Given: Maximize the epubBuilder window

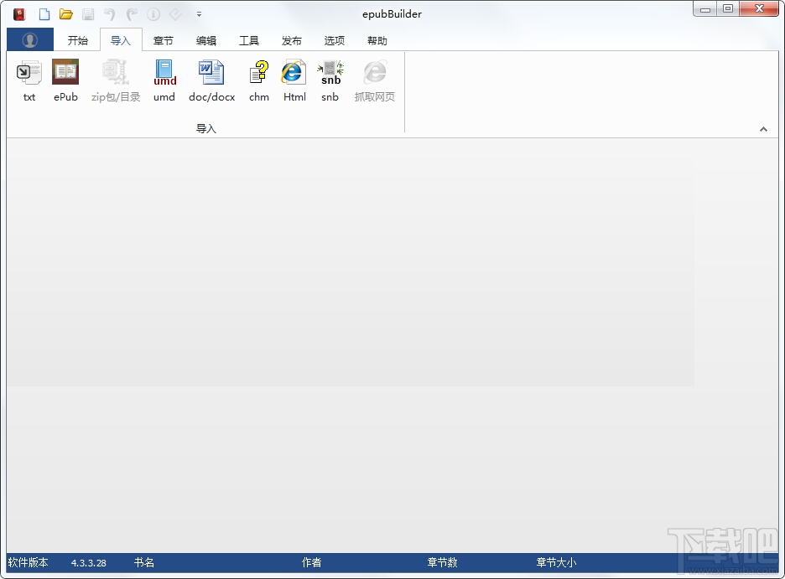Looking at the screenshot, I should point(728,8).
